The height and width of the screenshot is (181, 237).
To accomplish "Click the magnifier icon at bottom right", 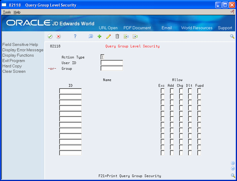I will click(x=233, y=176).
